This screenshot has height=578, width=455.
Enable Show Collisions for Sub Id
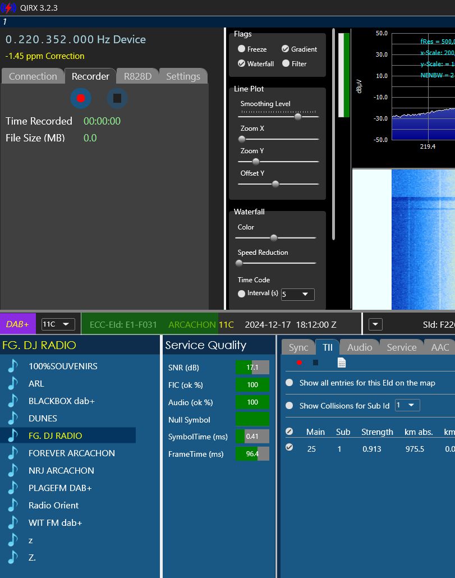click(289, 406)
